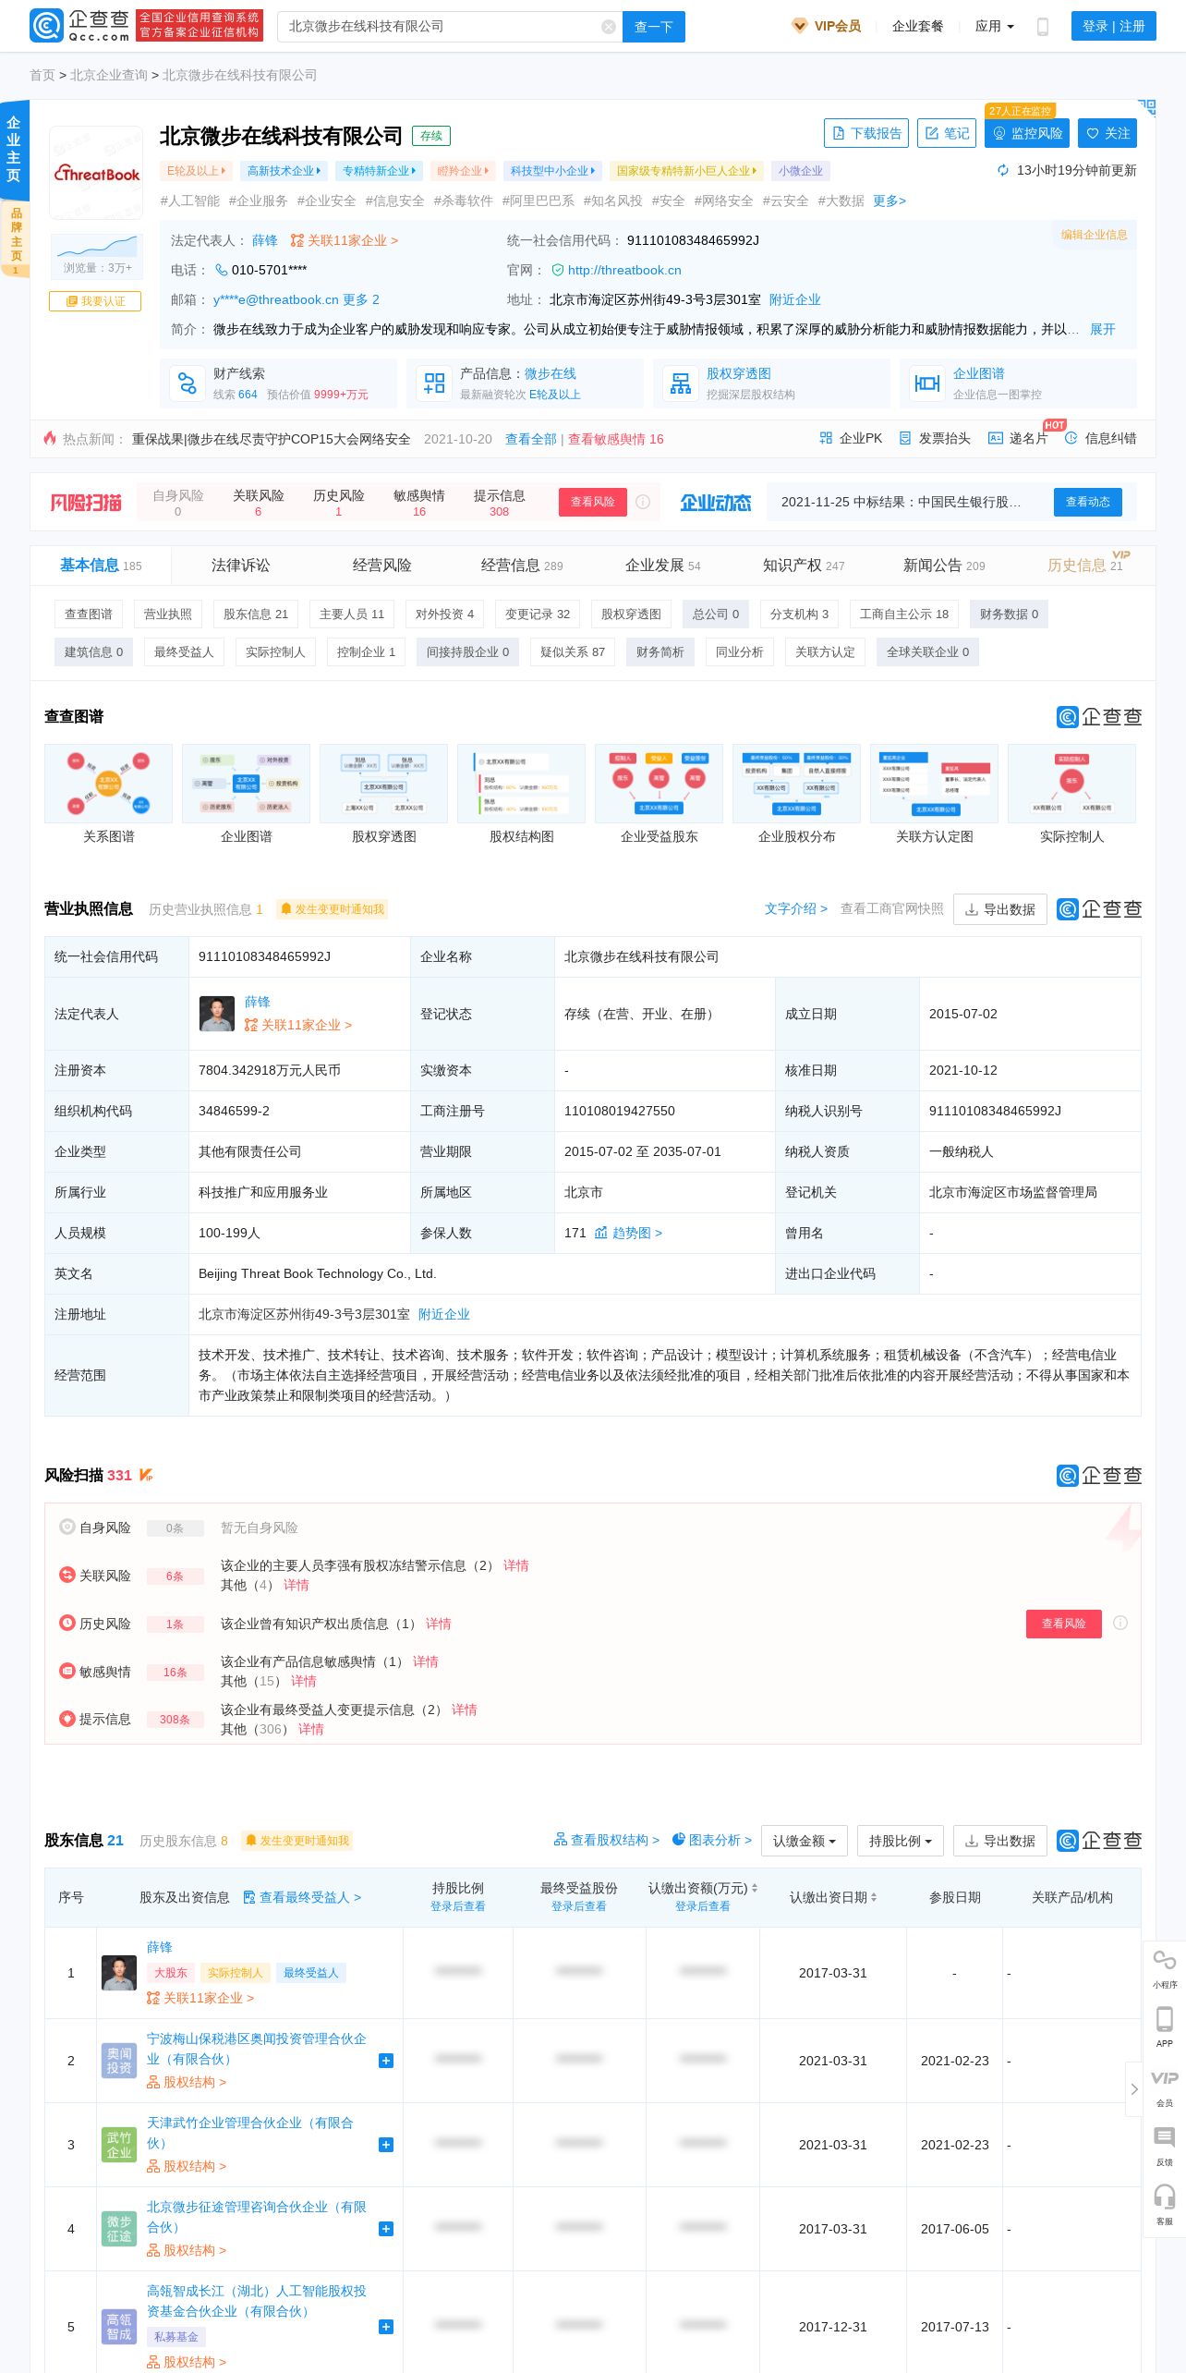Expand the right sidebar arrow
Screen dimensions: 1186x2373
tap(1134, 2089)
